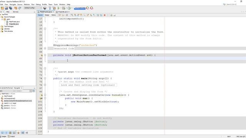Toggle Bookmark icon in editor toolbar

[x=94, y=15]
